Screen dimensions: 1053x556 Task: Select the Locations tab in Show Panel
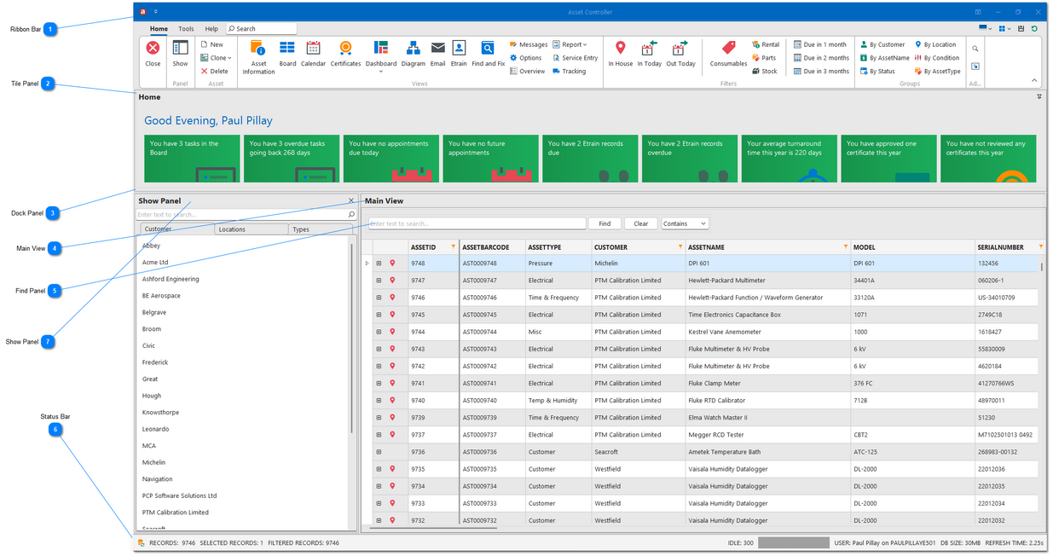250,229
